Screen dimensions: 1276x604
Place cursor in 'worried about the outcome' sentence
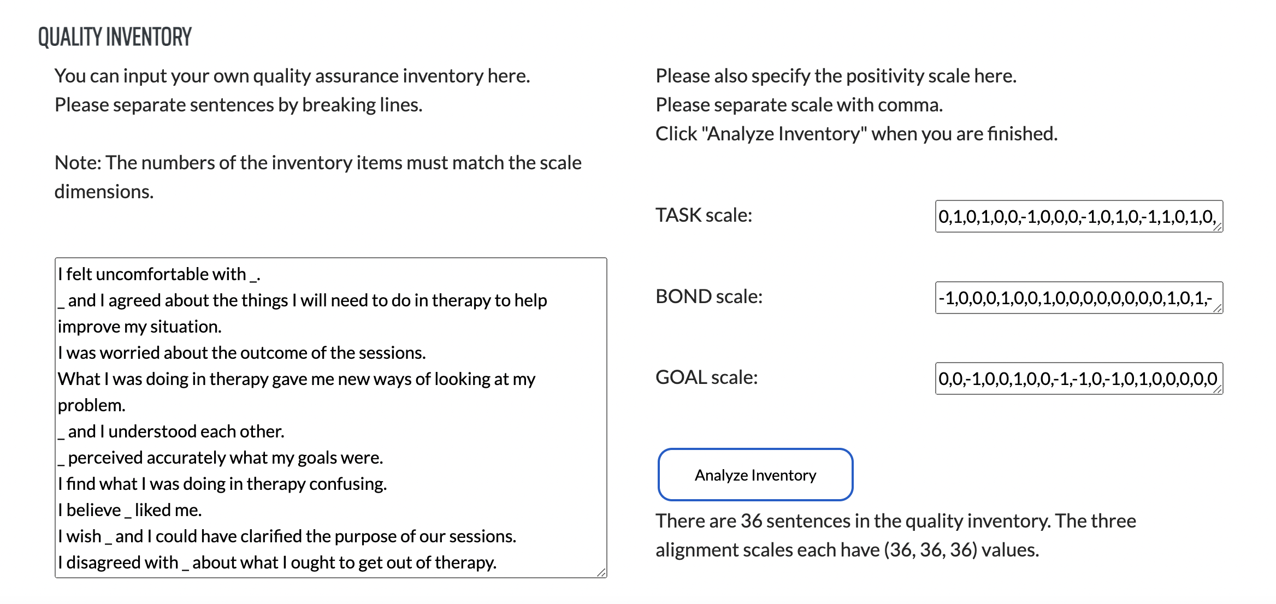tap(242, 353)
